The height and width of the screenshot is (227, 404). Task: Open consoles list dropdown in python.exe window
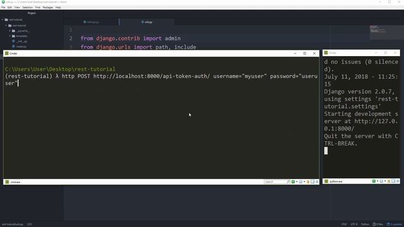pos(385,182)
